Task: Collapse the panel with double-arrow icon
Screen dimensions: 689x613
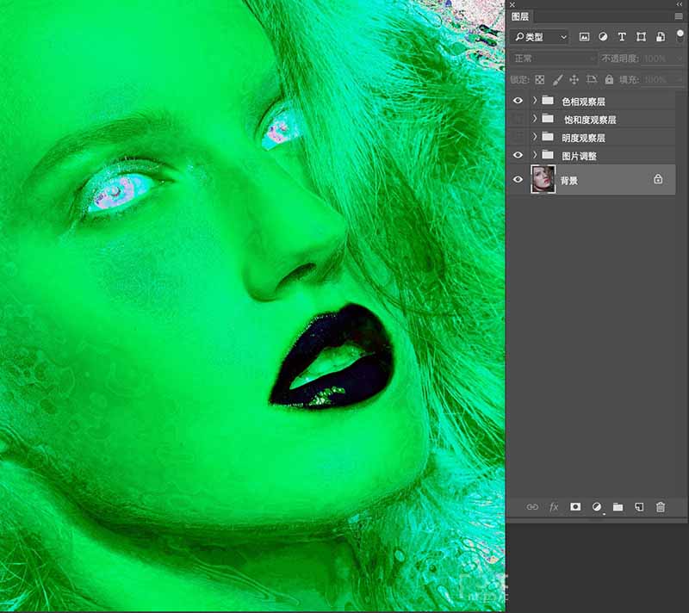Action: pos(680,4)
